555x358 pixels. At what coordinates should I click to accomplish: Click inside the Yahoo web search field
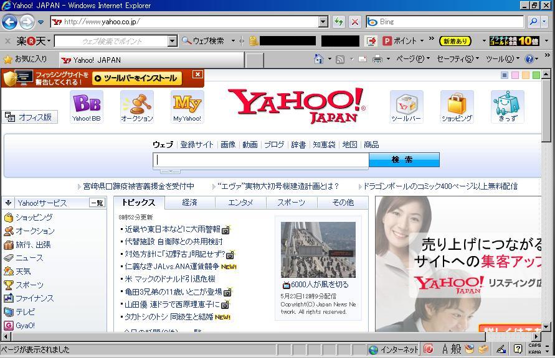click(261, 160)
